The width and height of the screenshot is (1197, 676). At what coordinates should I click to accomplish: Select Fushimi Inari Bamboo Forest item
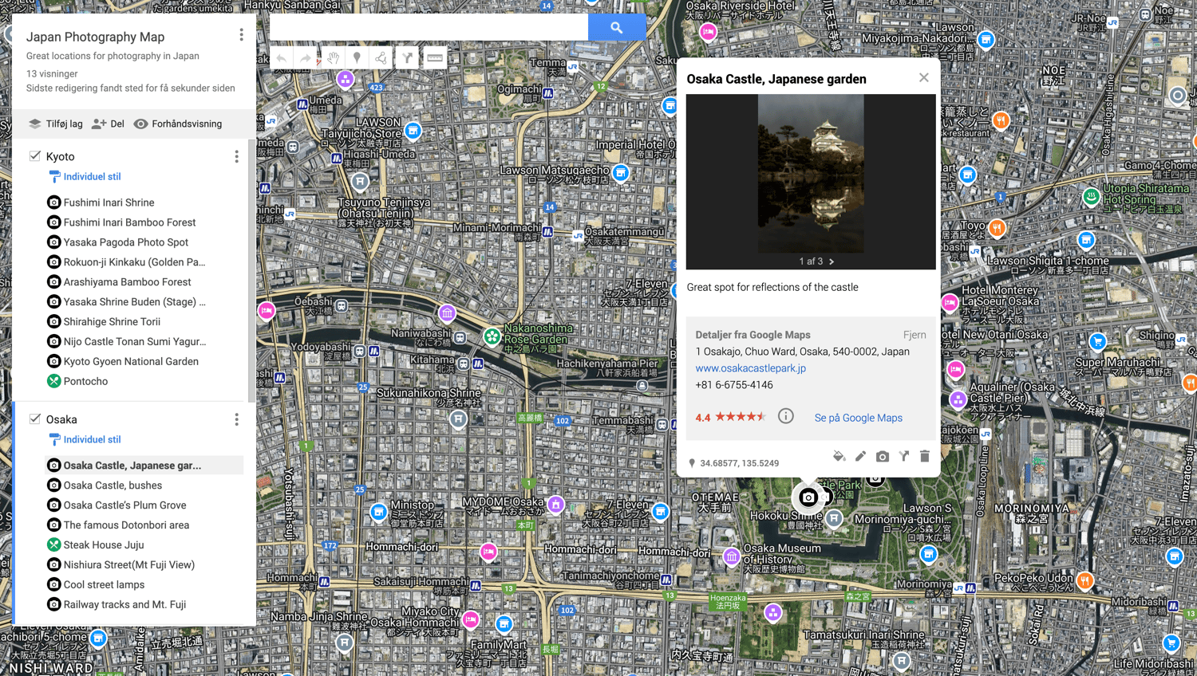coord(129,222)
